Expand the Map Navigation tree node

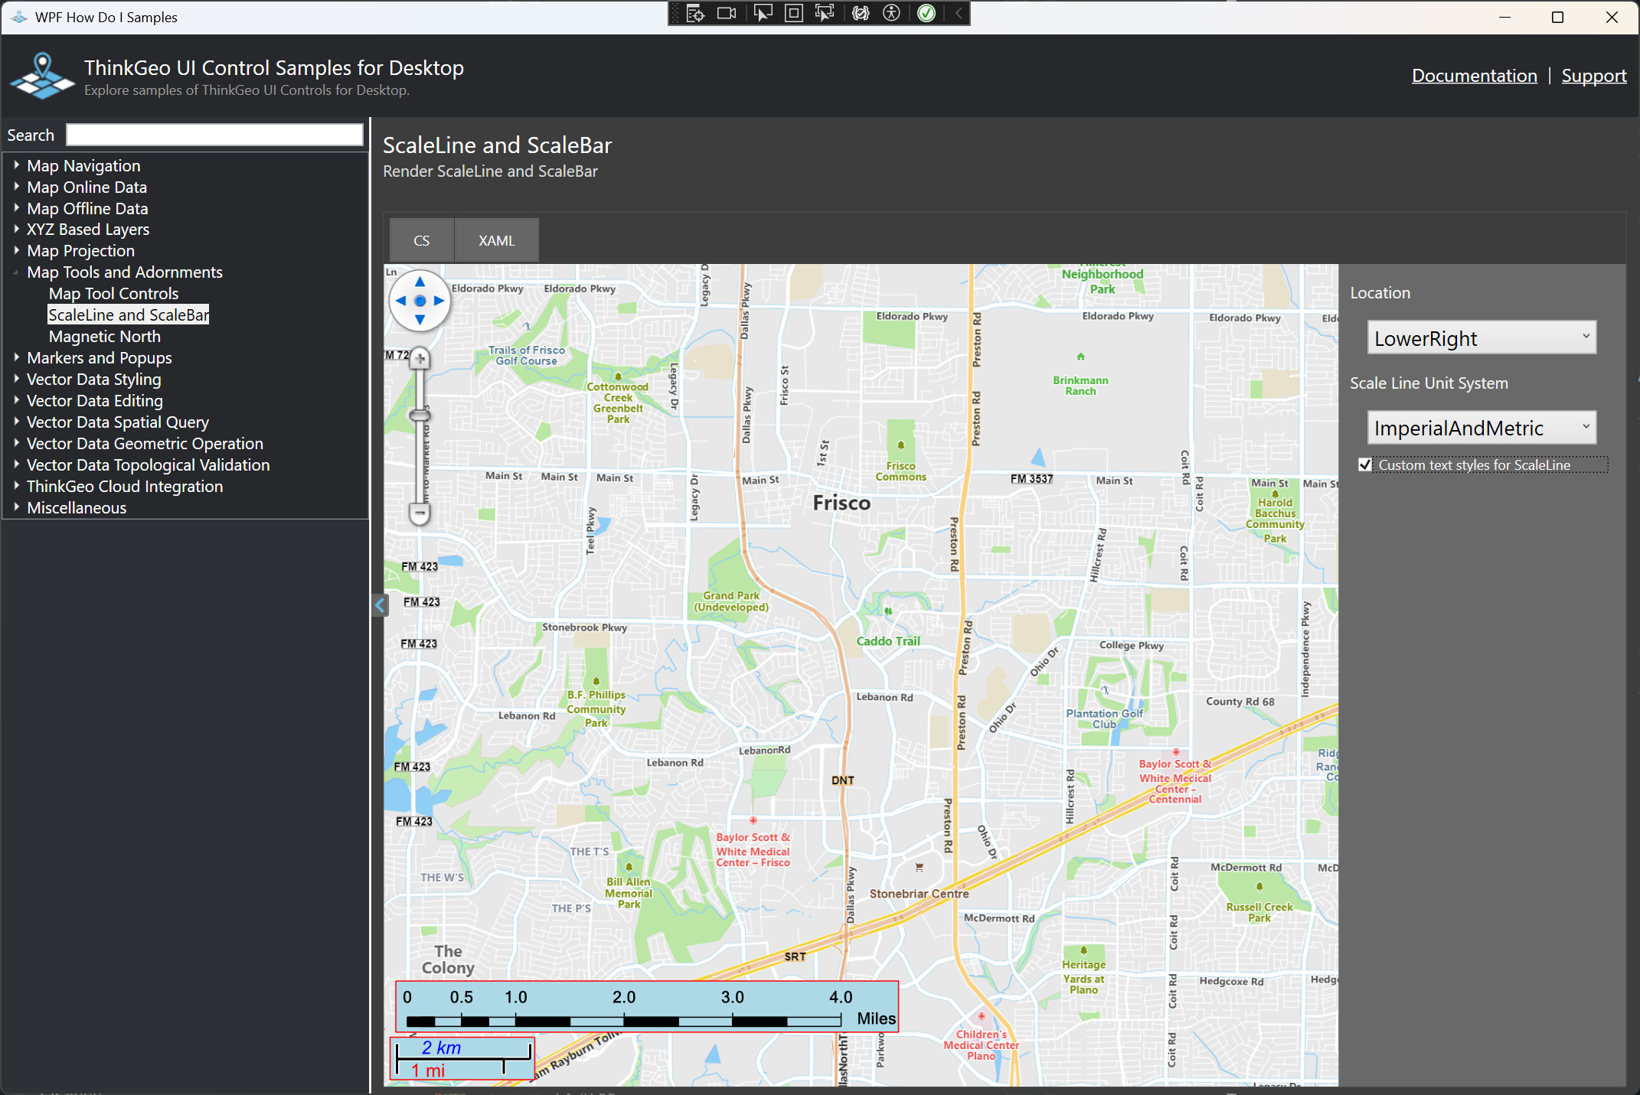pyautogui.click(x=16, y=165)
